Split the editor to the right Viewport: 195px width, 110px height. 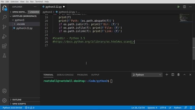[184, 7]
